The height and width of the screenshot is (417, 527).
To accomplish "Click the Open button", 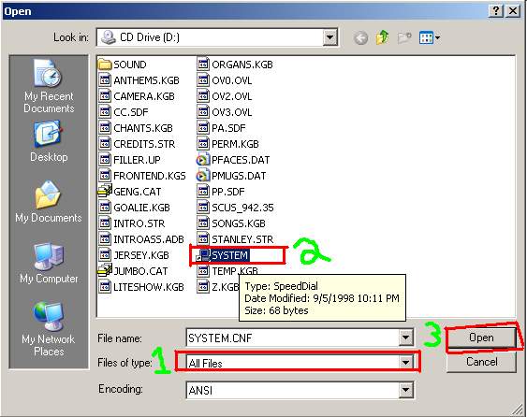I will click(x=481, y=338).
